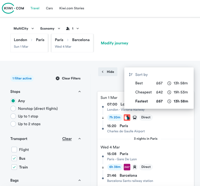This screenshot has height=186, width=200.
Task: Uncheck the Train transport checkbox
Action: point(14,167)
